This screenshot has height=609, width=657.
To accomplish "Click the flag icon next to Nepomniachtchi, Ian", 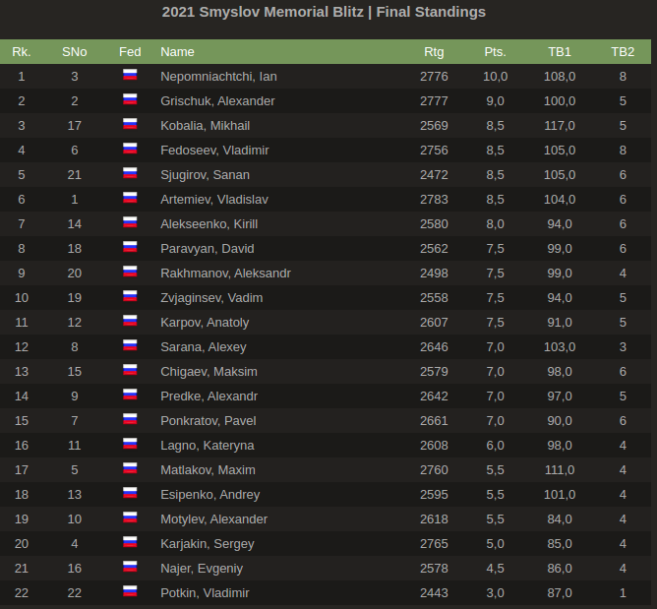I will coord(130,76).
